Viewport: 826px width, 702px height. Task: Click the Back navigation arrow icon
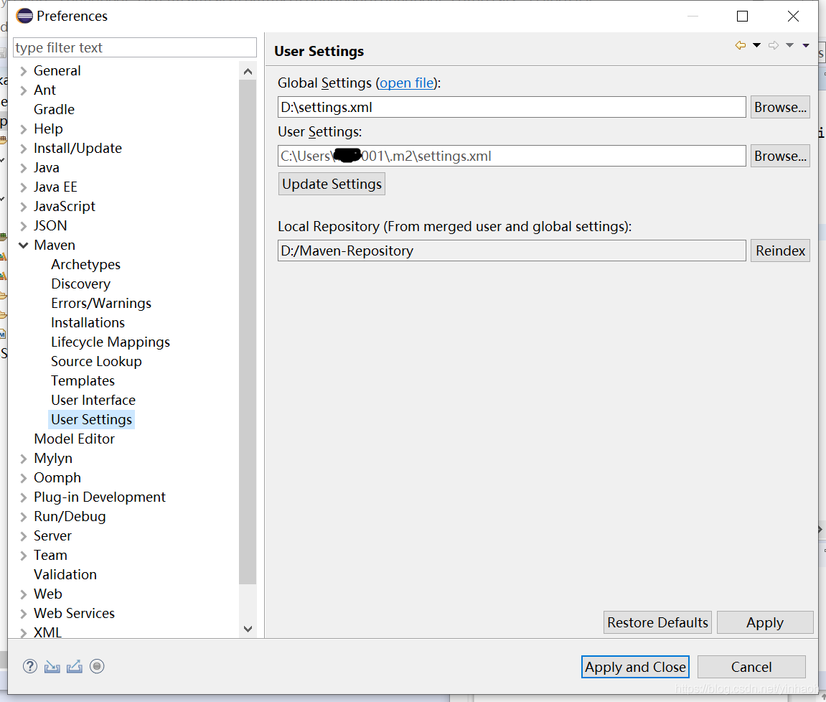point(741,45)
